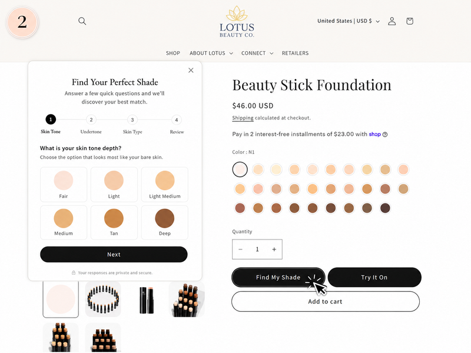The height and width of the screenshot is (353, 471).
Task: Open the account login person icon
Action: click(392, 21)
